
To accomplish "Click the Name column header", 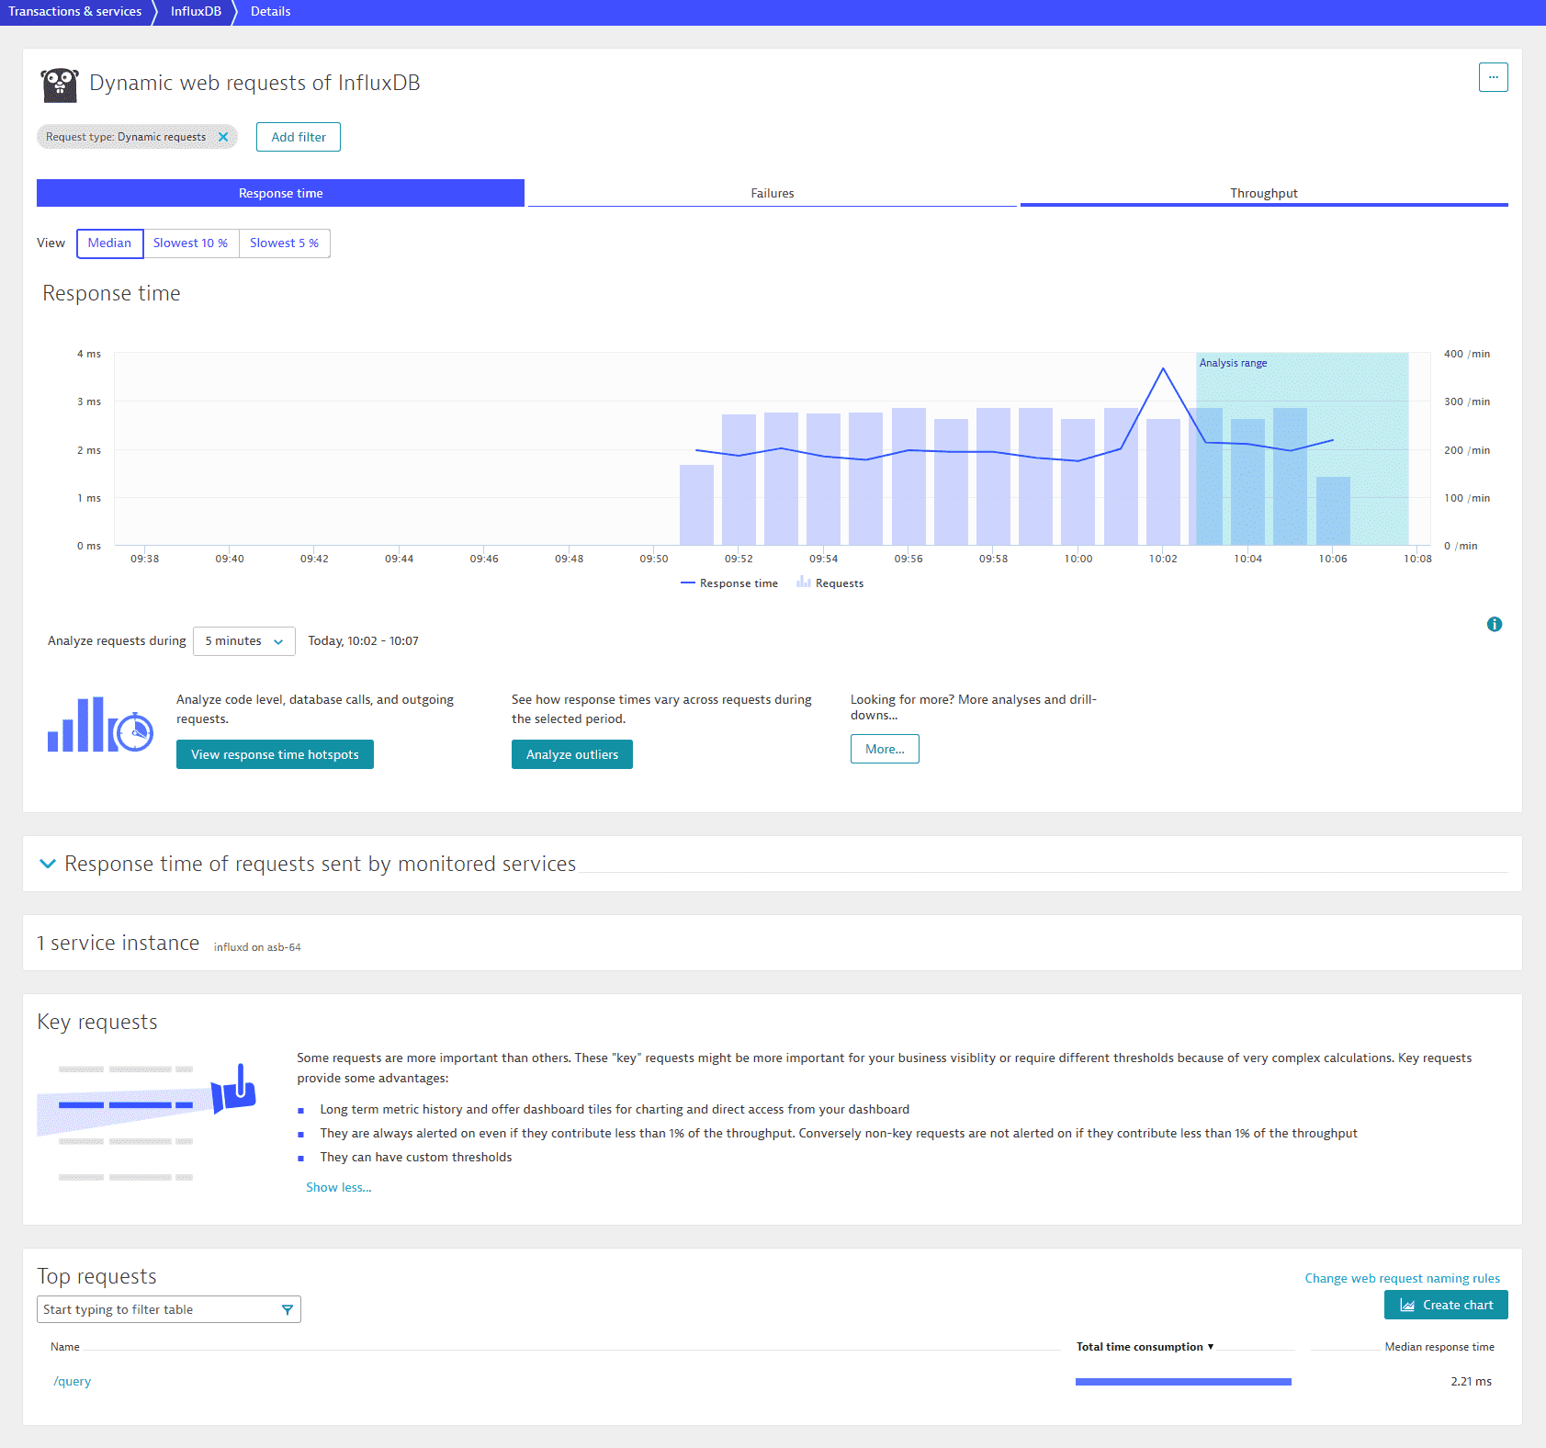I will click(65, 1347).
